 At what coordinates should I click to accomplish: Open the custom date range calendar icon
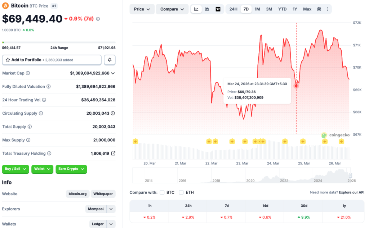(319, 9)
